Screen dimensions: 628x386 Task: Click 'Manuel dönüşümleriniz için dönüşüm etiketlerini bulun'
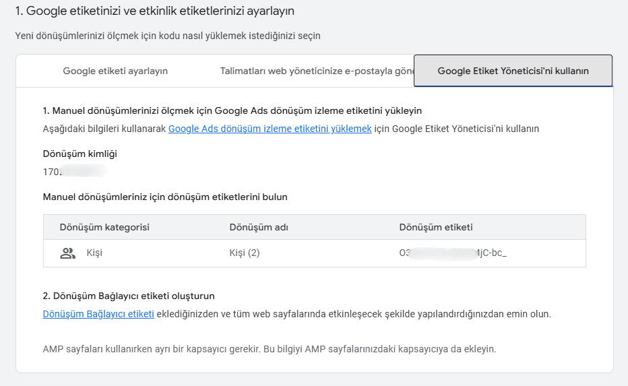click(165, 197)
